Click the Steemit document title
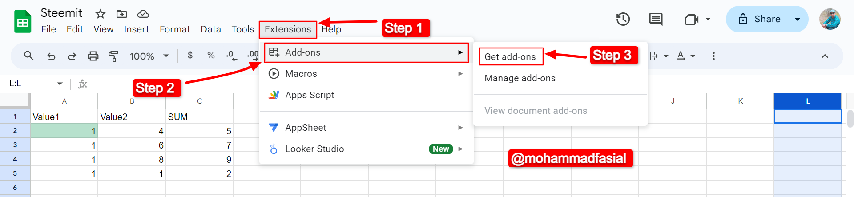This screenshot has width=854, height=197. click(61, 13)
